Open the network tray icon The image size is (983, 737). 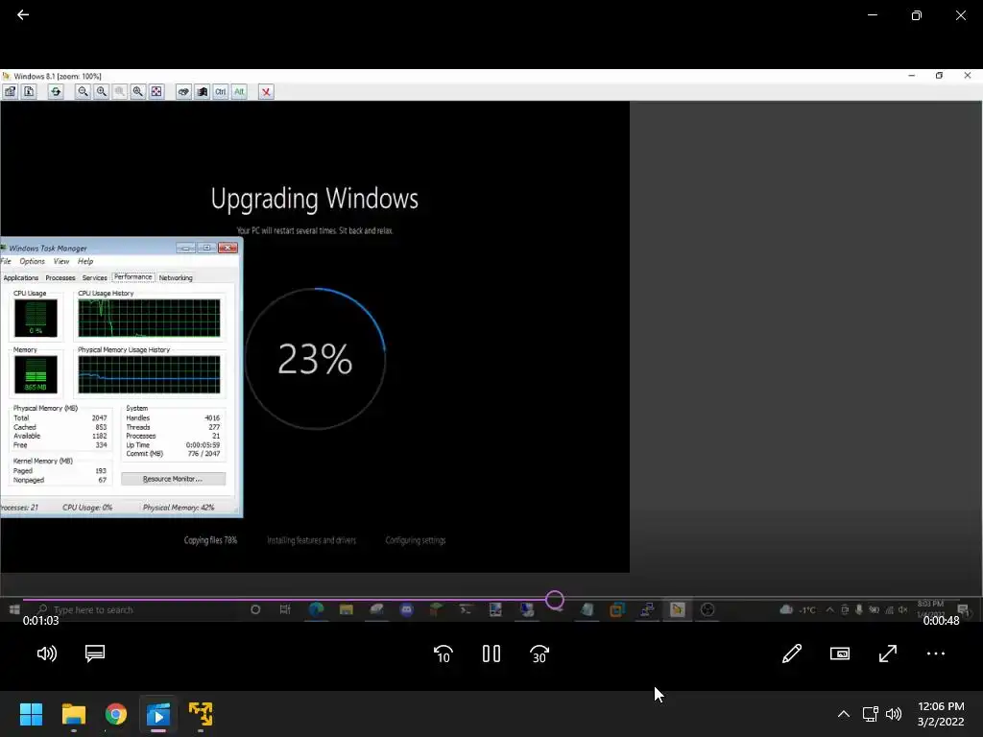coord(870,714)
